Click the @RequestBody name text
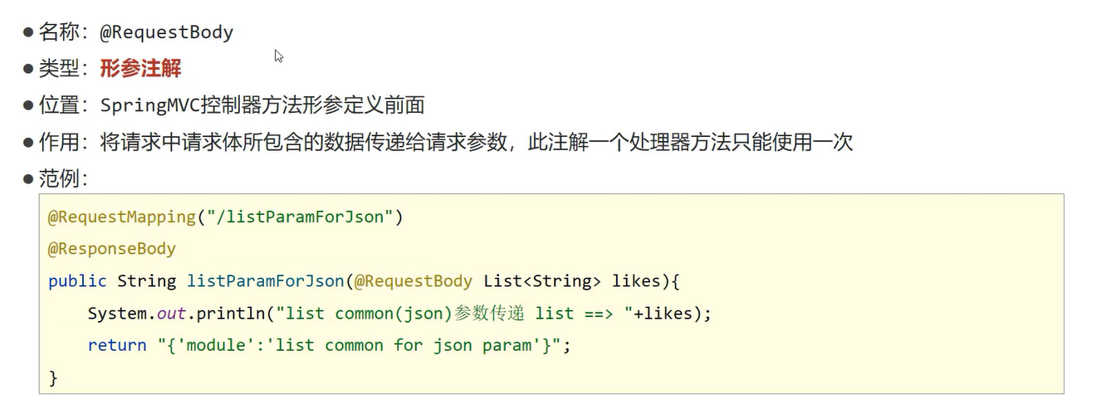 click(167, 32)
